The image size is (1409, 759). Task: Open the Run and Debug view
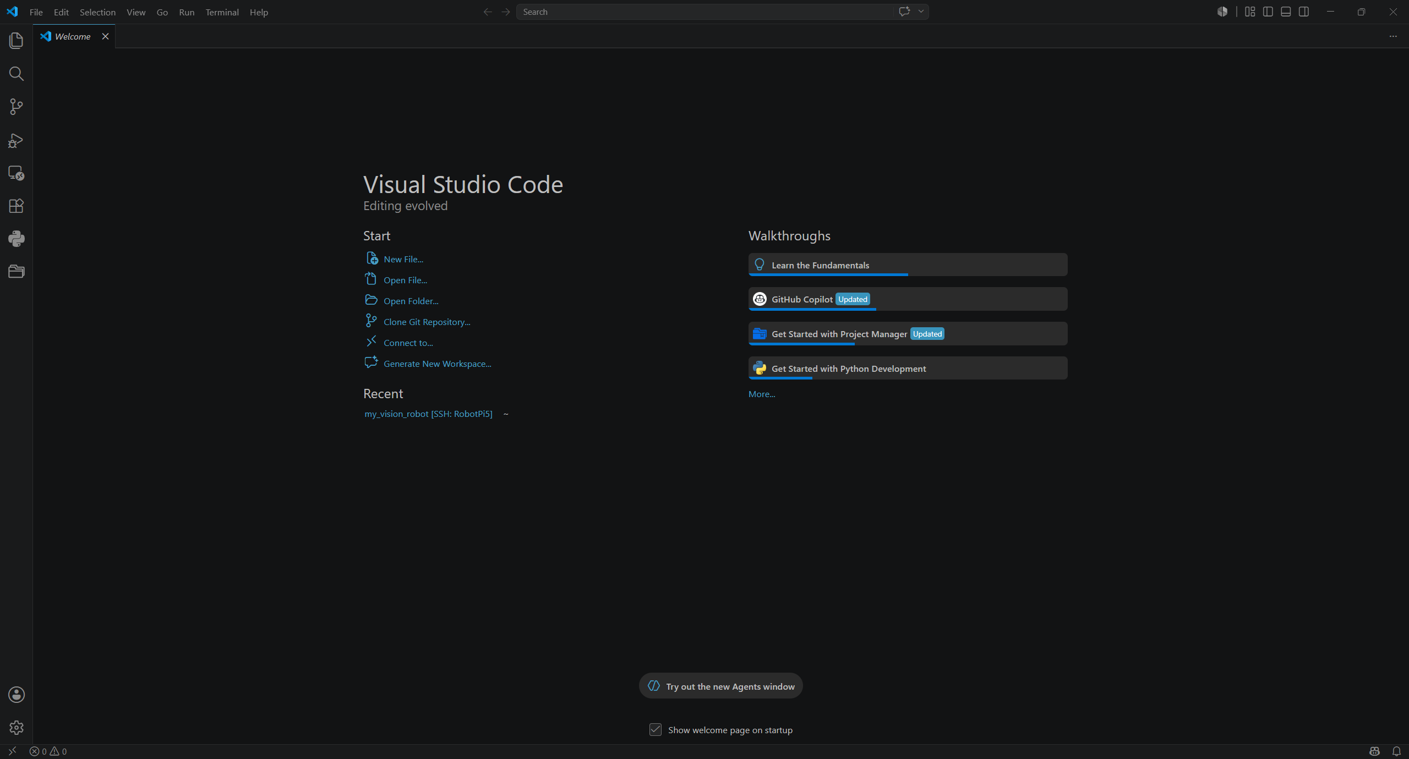pyautogui.click(x=17, y=140)
